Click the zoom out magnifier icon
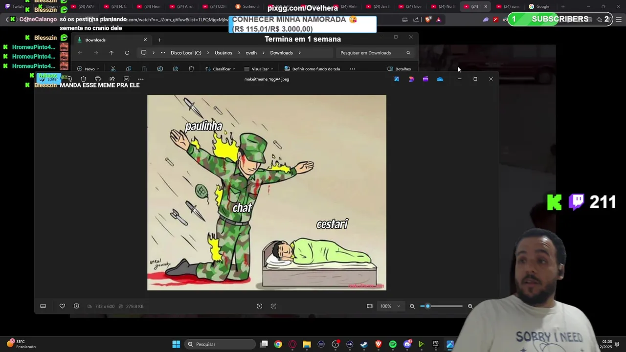Viewport: 626px width, 352px height. [412, 306]
